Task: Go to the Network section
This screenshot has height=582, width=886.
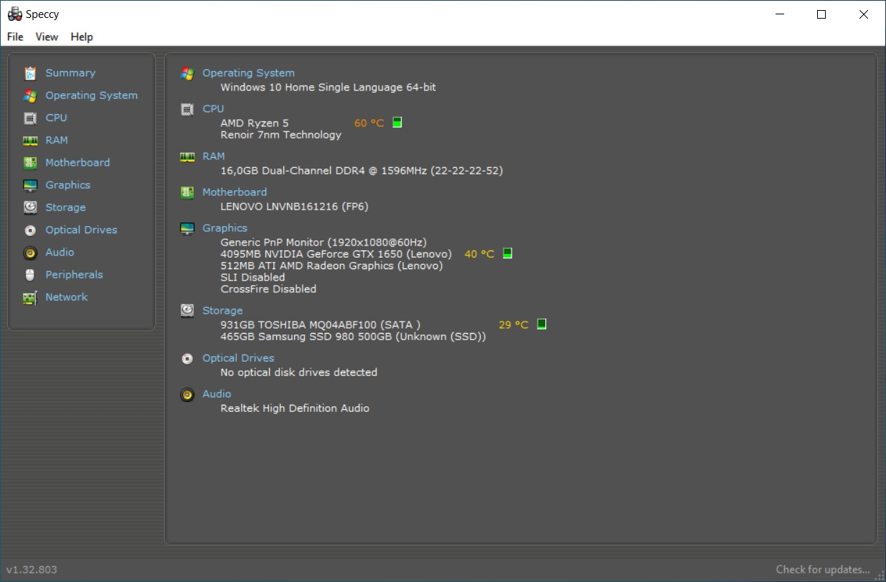Action: [67, 297]
